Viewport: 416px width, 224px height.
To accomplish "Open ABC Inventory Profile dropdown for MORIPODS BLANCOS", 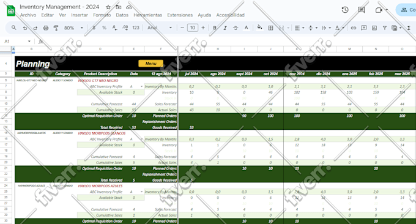I will tap(141, 139).
